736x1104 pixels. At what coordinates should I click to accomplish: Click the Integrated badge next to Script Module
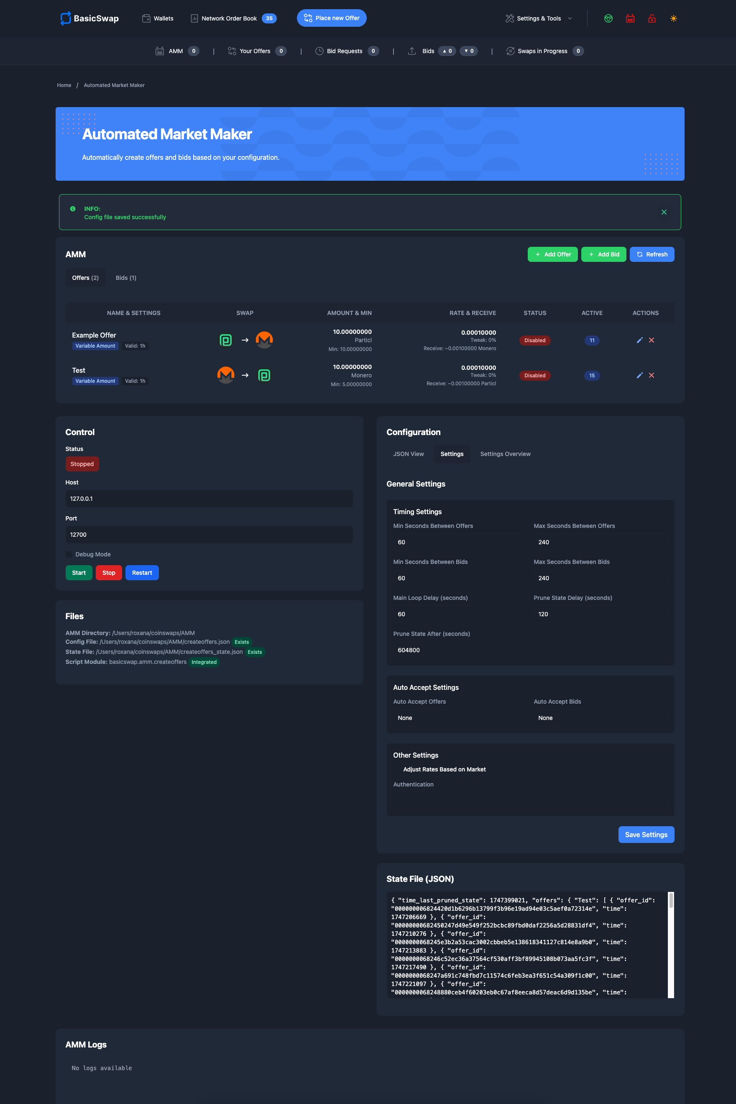(204, 662)
